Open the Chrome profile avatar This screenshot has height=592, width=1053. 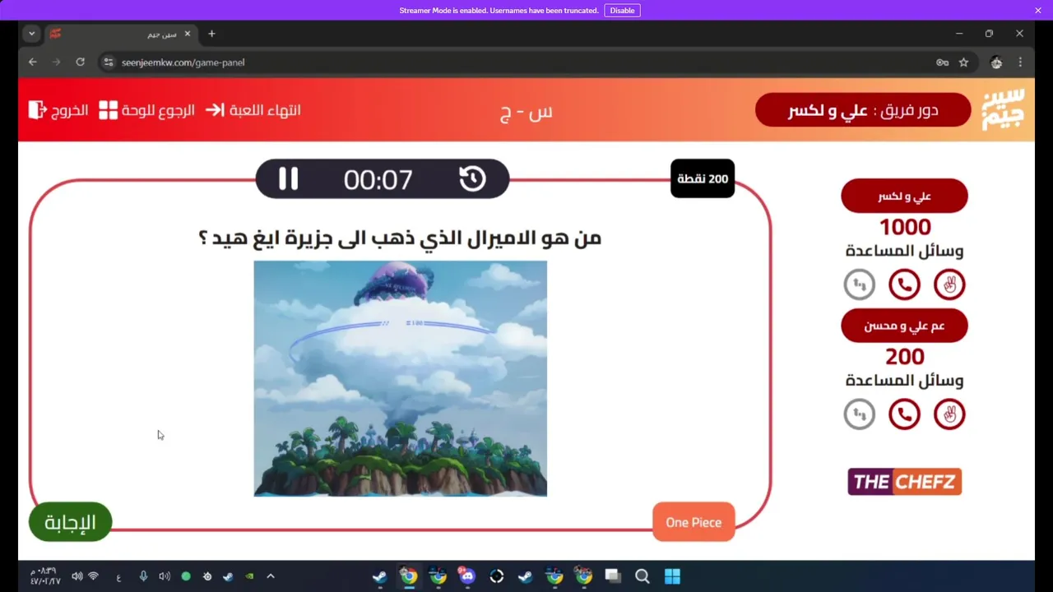996,62
